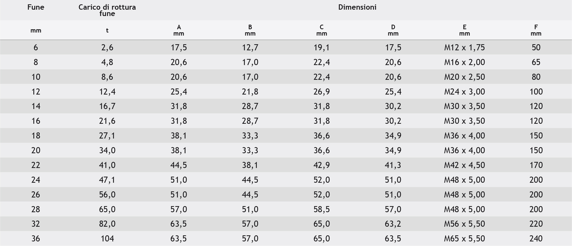Select the 12,7 value in column B

coord(250,48)
